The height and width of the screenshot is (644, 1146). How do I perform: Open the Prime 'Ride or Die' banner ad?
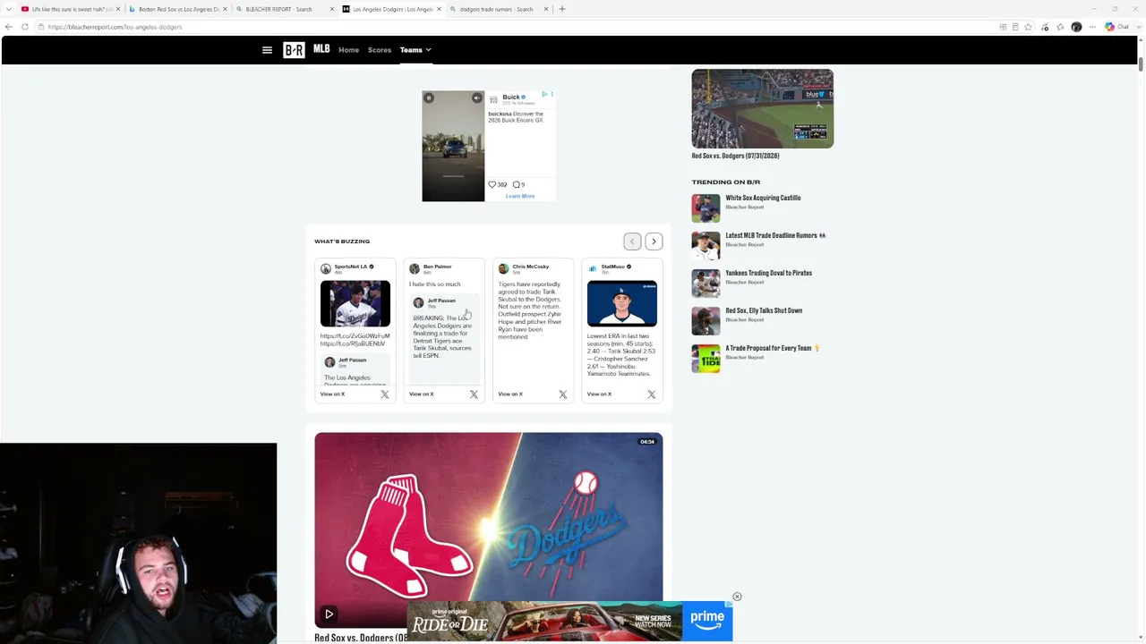(570, 622)
